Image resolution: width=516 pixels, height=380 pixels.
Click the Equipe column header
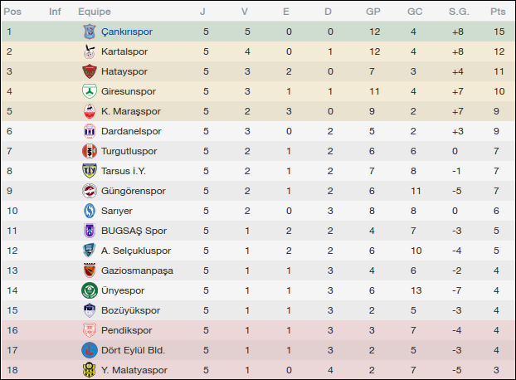click(95, 12)
